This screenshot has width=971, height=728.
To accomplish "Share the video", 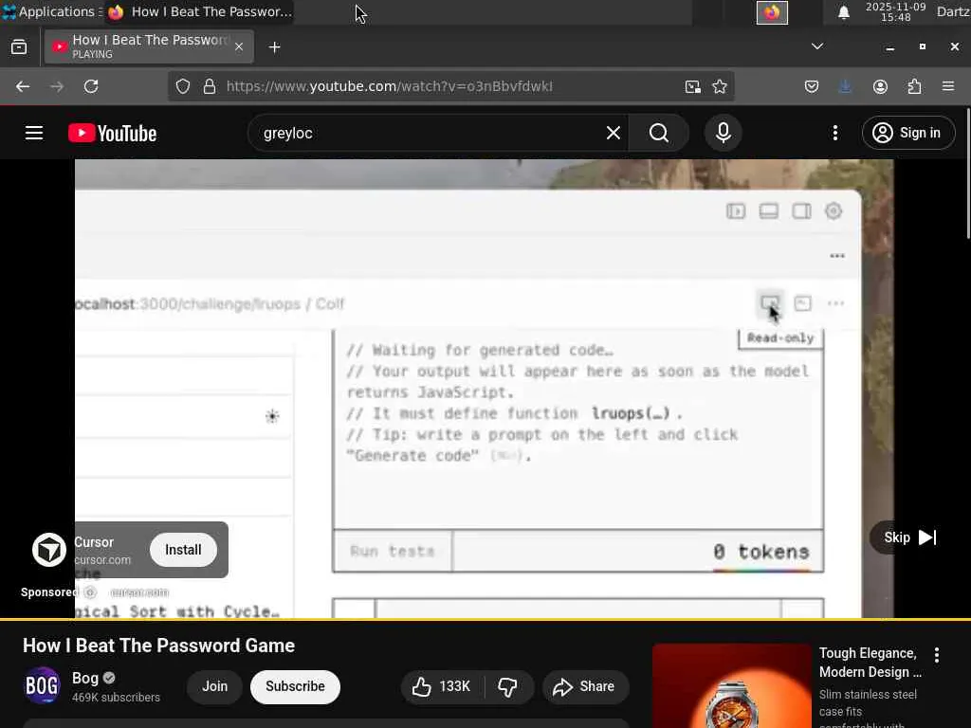I will tap(584, 686).
